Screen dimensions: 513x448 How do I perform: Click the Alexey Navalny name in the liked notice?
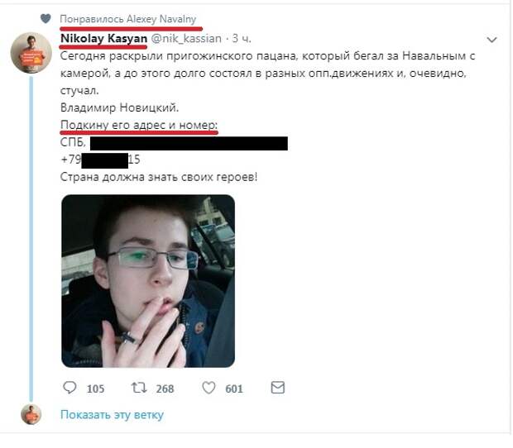161,19
